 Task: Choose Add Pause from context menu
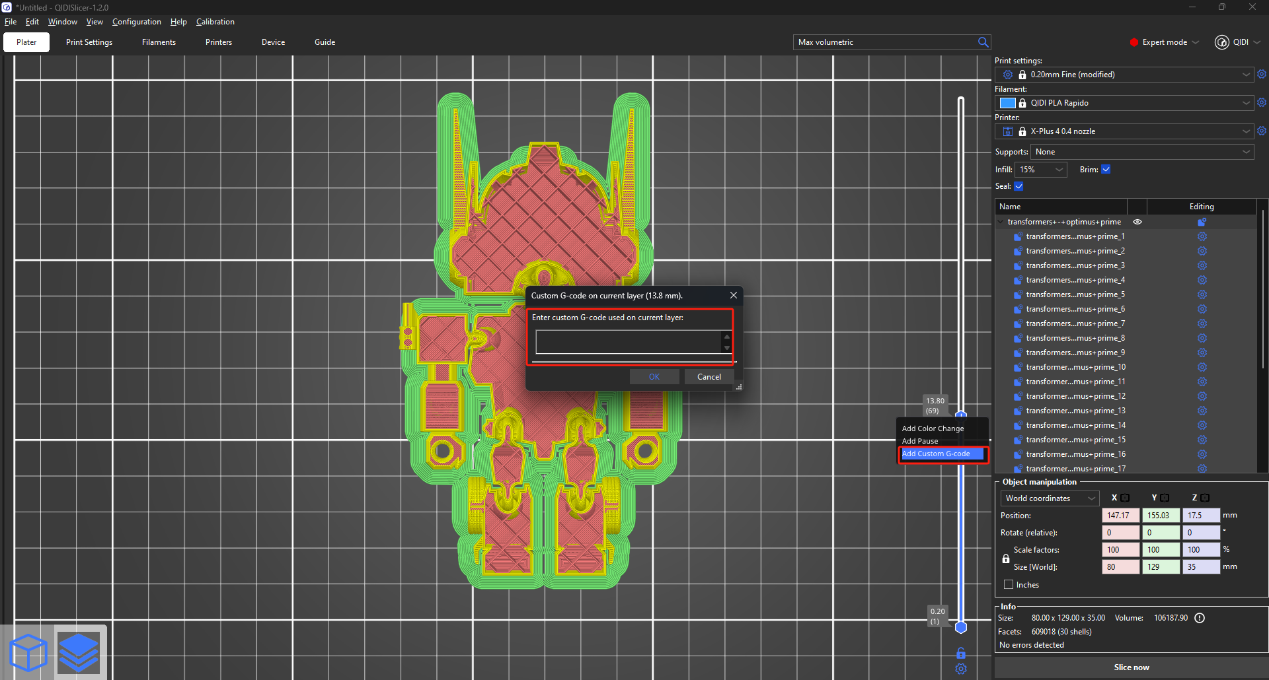click(920, 441)
